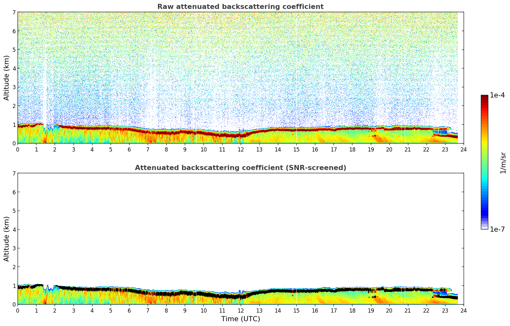Click the "Attenuated backscattering coefficient (SNR-screened)" title

coord(240,168)
